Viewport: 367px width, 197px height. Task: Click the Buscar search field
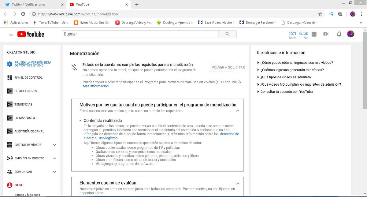pyautogui.click(x=140, y=34)
